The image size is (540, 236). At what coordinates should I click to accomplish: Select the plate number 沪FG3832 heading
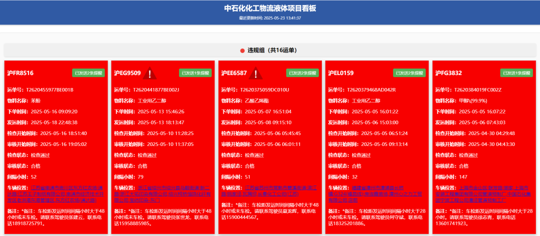pos(448,73)
